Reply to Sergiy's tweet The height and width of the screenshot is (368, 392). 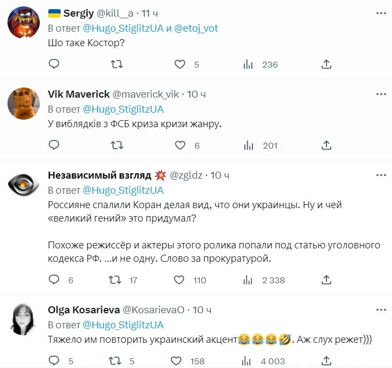click(54, 64)
